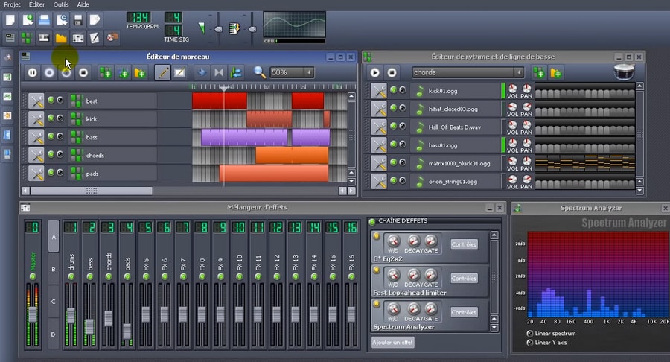Switch to mixer bank B
The image size is (670, 362).
point(54,269)
